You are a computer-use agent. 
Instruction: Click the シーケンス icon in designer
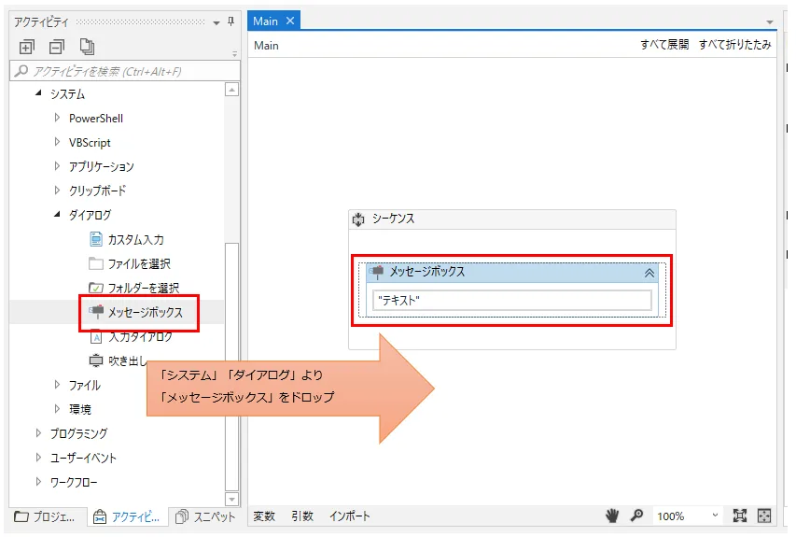pyautogui.click(x=358, y=219)
